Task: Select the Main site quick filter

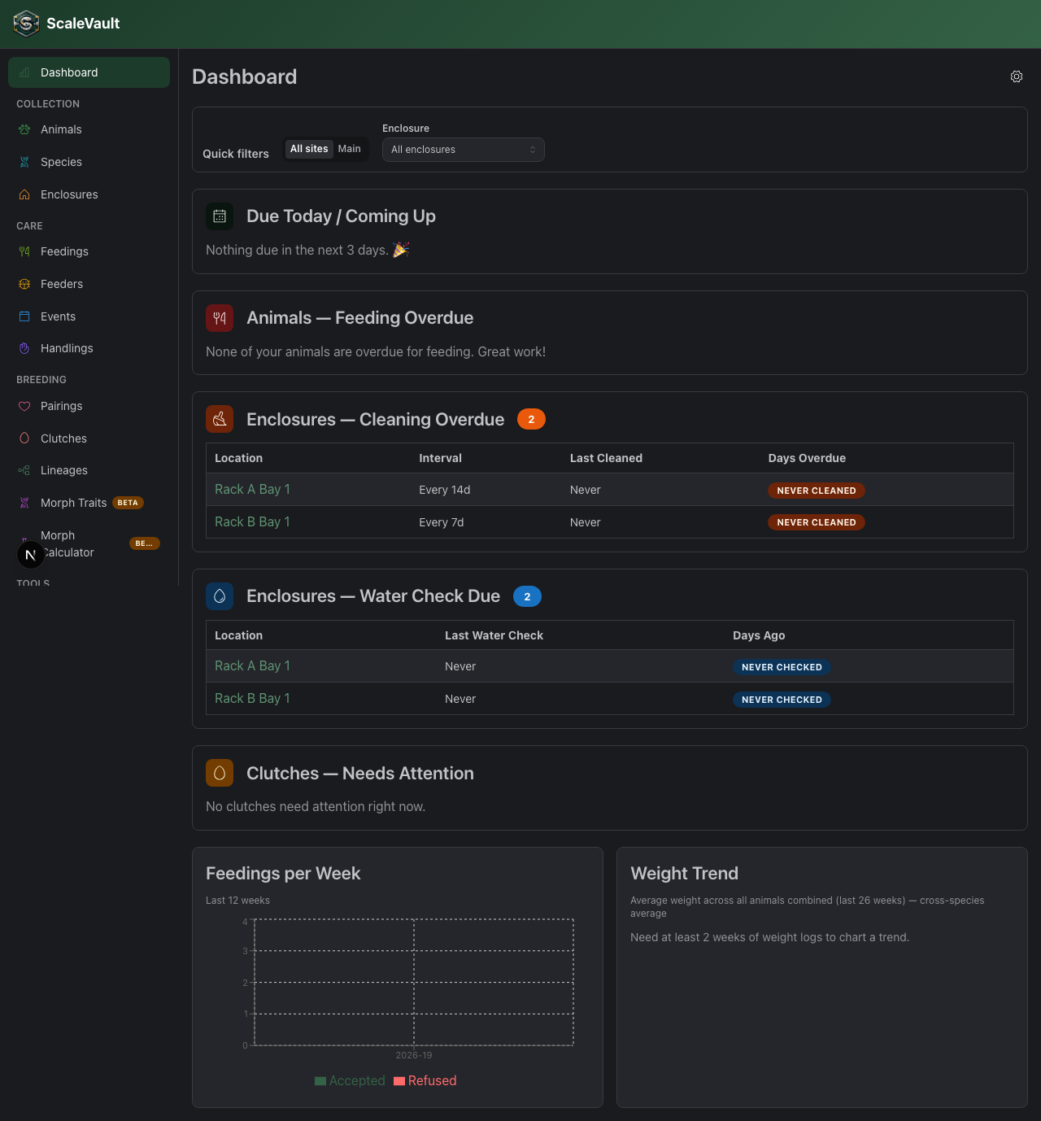Action: [350, 149]
